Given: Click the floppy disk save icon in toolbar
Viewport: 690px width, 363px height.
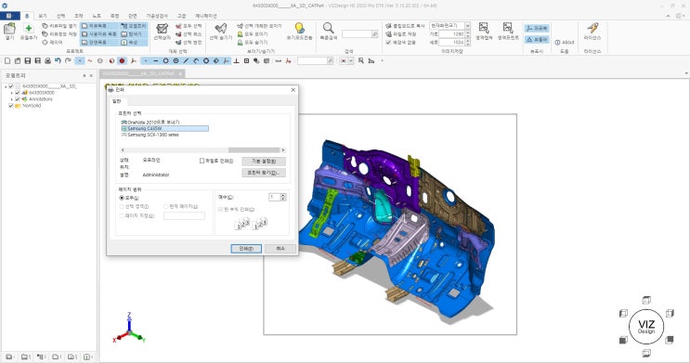Looking at the screenshot, I should (28, 60).
